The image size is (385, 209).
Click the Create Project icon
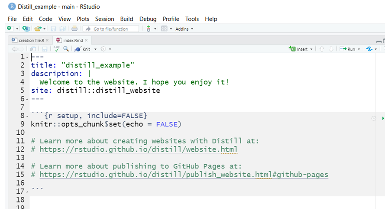[x=26, y=28]
